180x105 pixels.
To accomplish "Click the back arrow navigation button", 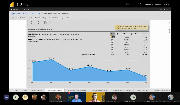I will pos(32,22).
